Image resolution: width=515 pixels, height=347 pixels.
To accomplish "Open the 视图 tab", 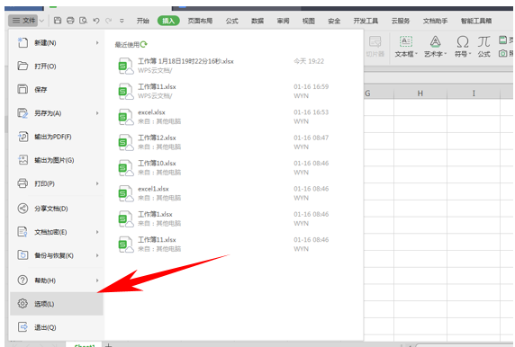I will 309,21.
